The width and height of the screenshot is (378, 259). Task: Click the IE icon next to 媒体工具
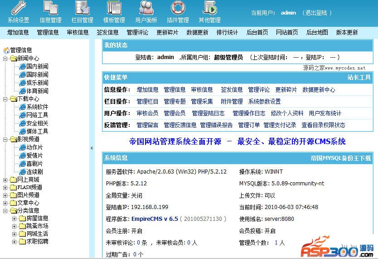22,131
